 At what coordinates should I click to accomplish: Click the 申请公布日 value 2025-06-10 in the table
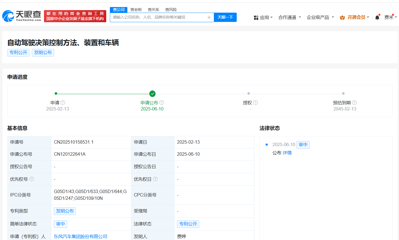point(188,154)
